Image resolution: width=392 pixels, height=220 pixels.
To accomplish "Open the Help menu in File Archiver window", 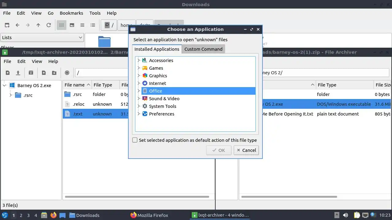I will (53, 61).
